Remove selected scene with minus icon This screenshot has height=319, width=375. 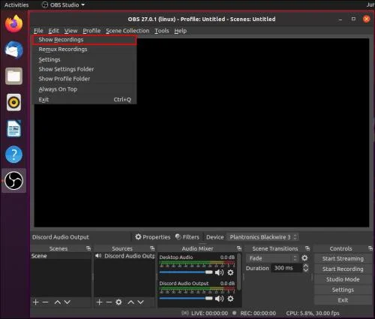(x=45, y=302)
